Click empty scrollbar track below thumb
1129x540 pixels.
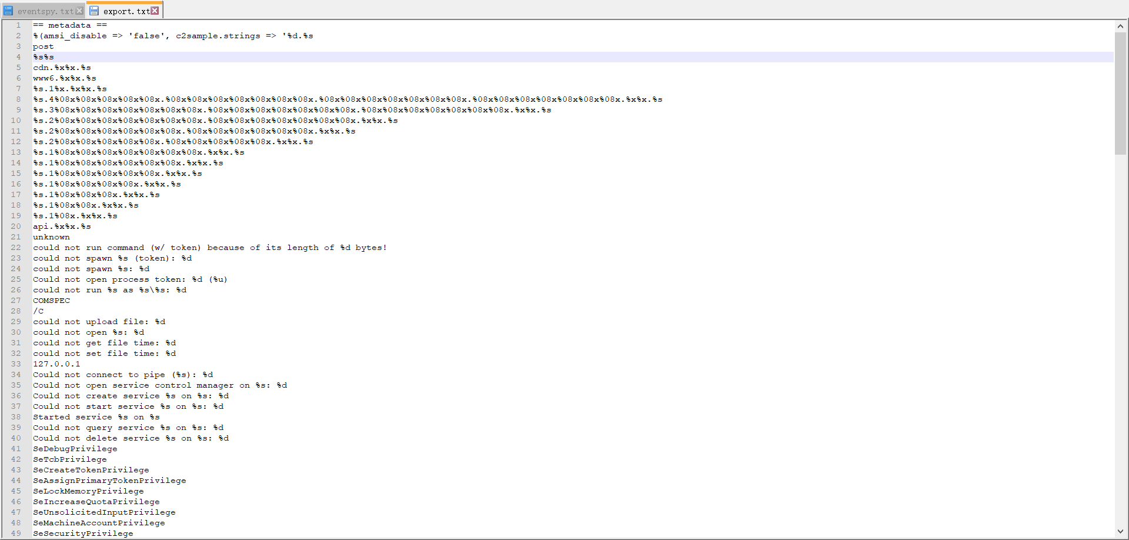1120,341
